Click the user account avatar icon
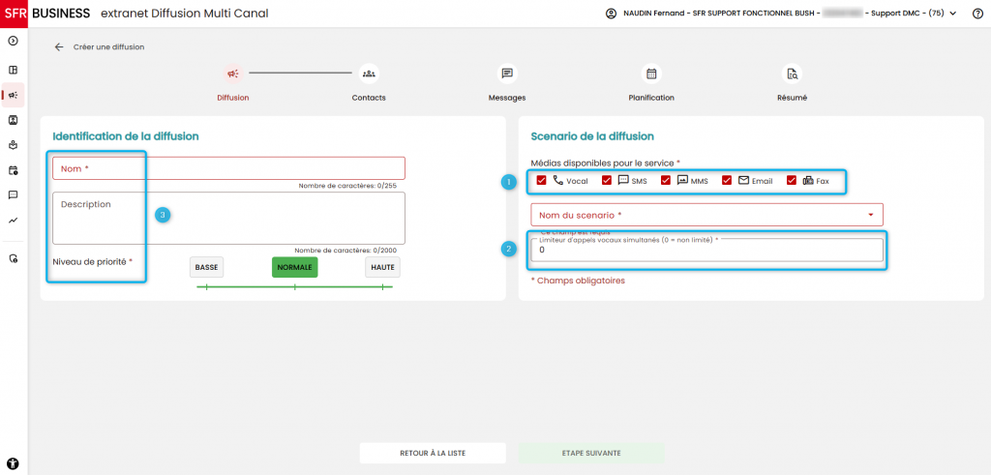 [x=611, y=14]
